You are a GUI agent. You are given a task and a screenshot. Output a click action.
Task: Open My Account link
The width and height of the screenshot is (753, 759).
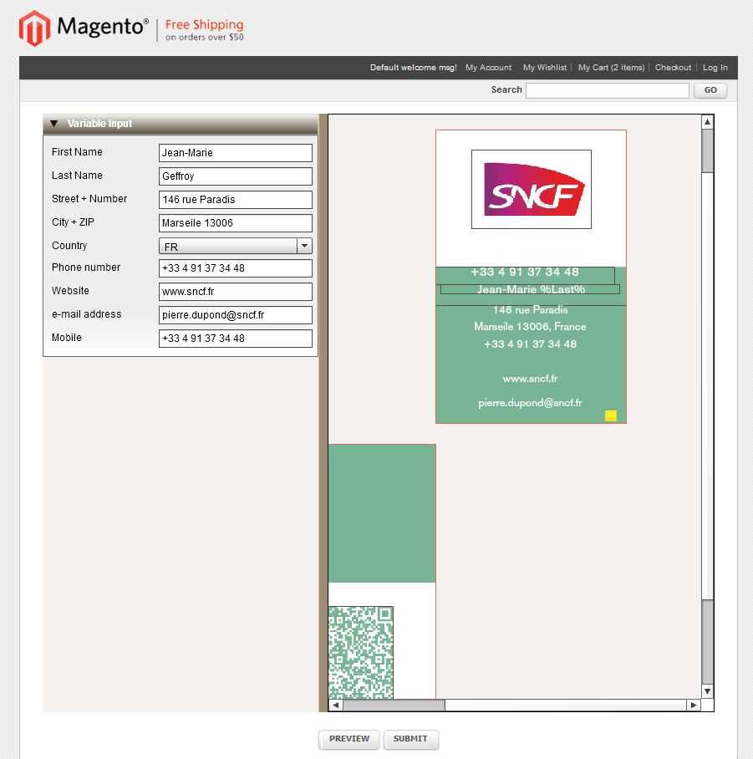(x=488, y=68)
